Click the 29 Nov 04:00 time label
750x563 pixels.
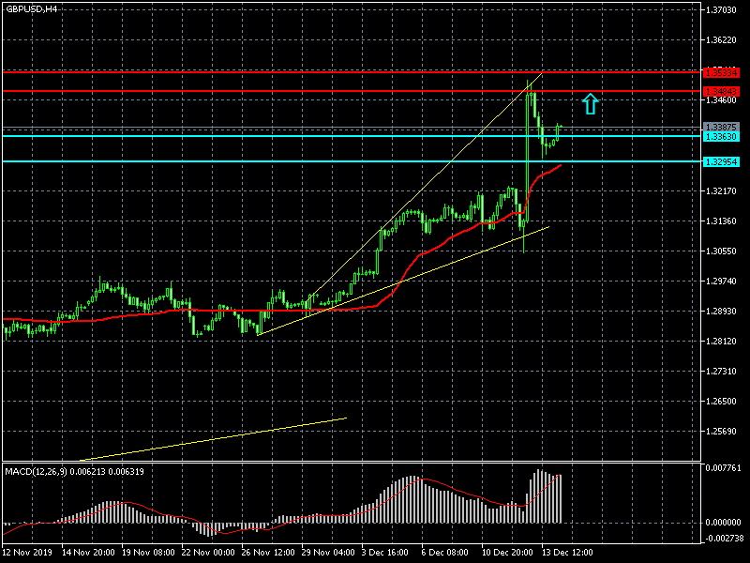[x=328, y=553]
